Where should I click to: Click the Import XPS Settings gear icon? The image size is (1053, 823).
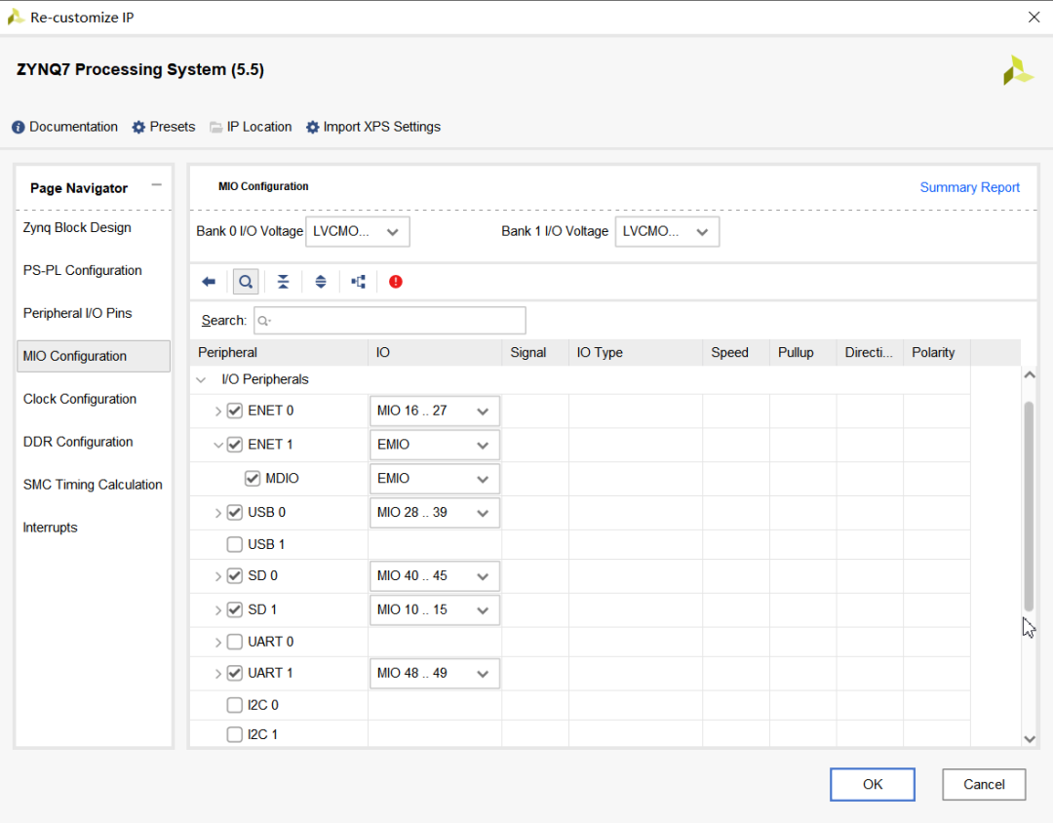[312, 127]
